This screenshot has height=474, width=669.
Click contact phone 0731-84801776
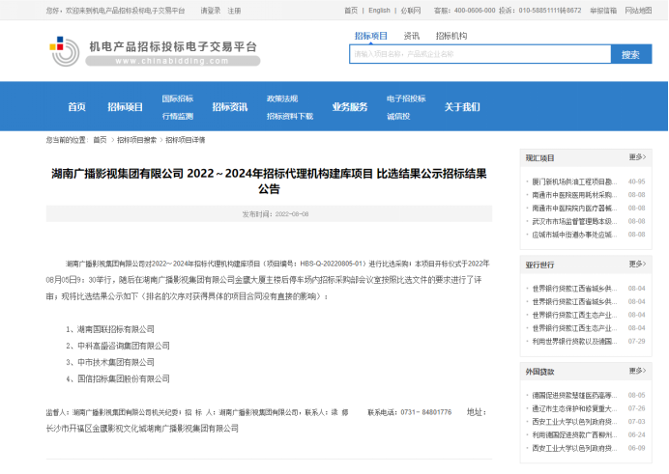coord(425,412)
